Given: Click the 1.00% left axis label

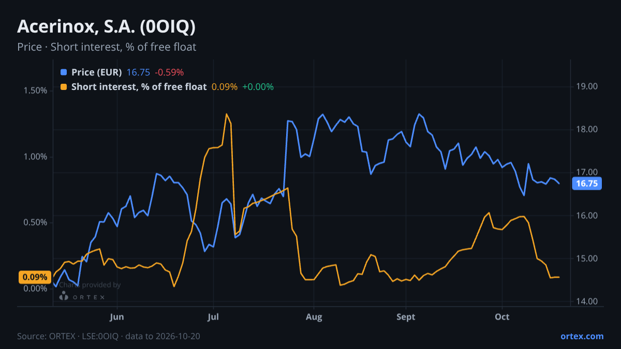Looking at the screenshot, I should [x=35, y=157].
